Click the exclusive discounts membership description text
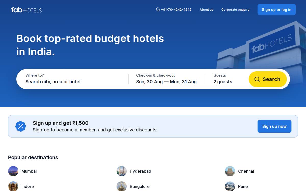Viewport: 306px width, 191px height. coord(95,130)
